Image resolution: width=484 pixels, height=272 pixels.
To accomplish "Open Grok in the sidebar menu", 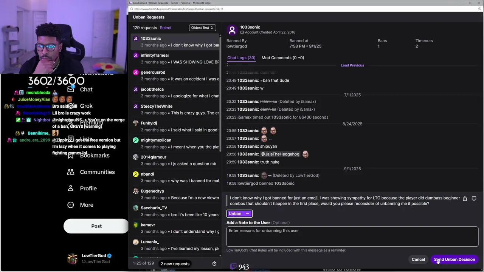I will coord(86,106).
